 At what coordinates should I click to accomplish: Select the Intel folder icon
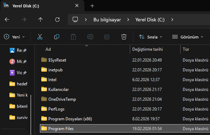coord(44,79)
